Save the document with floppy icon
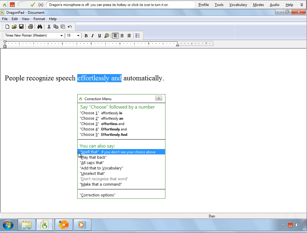 [x=21, y=26]
